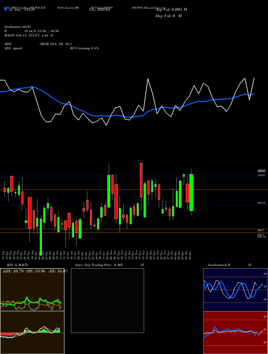268x354 pixels.
Task: Click the 'Avg Vol: 0.005 M' label
Action: pos(172,10)
